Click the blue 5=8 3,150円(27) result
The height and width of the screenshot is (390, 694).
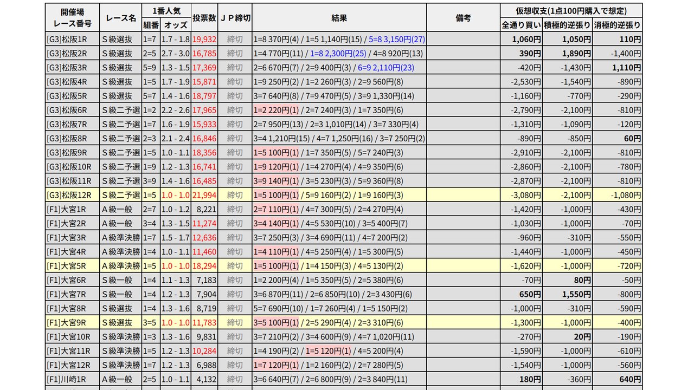[x=397, y=39]
